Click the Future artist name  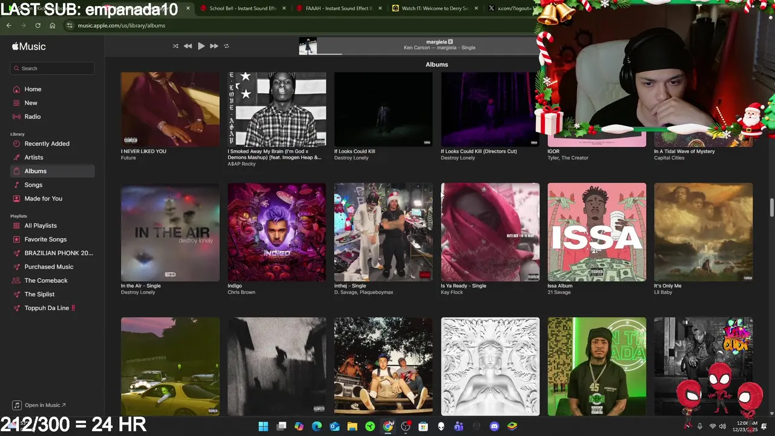[128, 158]
